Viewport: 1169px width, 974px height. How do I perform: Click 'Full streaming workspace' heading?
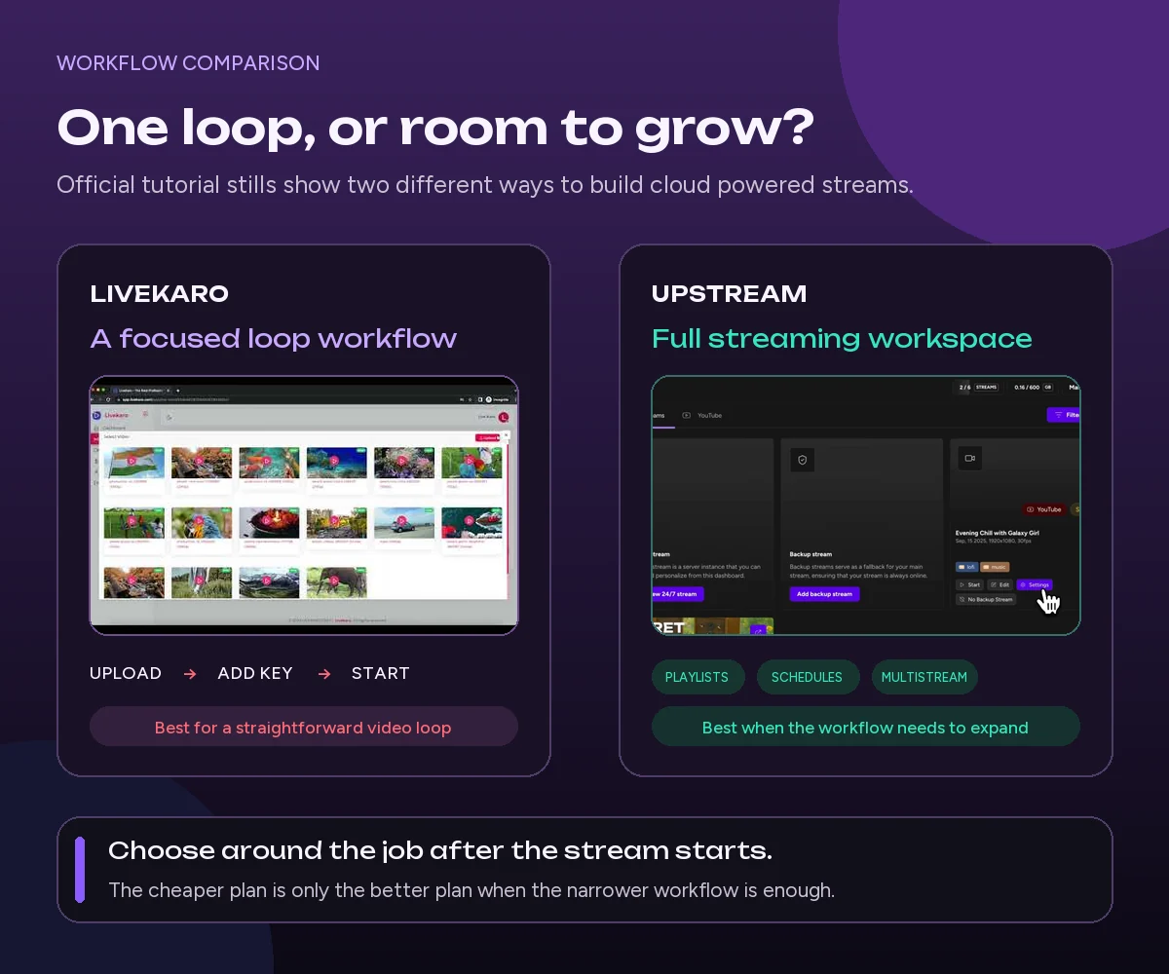pyautogui.click(x=842, y=339)
